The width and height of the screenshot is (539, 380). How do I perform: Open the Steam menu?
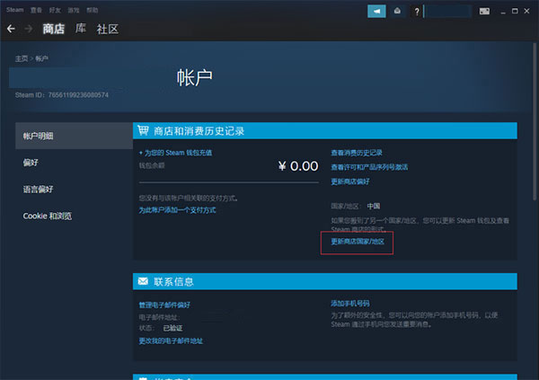pyautogui.click(x=14, y=10)
